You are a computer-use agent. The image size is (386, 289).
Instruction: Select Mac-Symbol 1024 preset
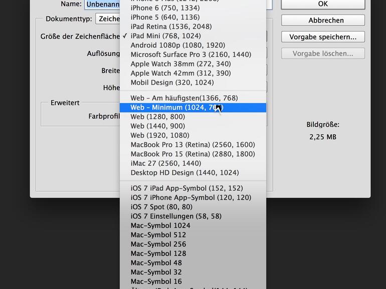coord(193,225)
